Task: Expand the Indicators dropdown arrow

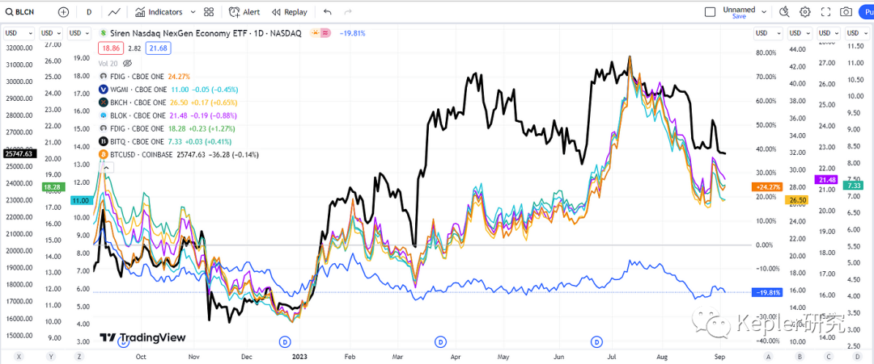Action: click(193, 11)
